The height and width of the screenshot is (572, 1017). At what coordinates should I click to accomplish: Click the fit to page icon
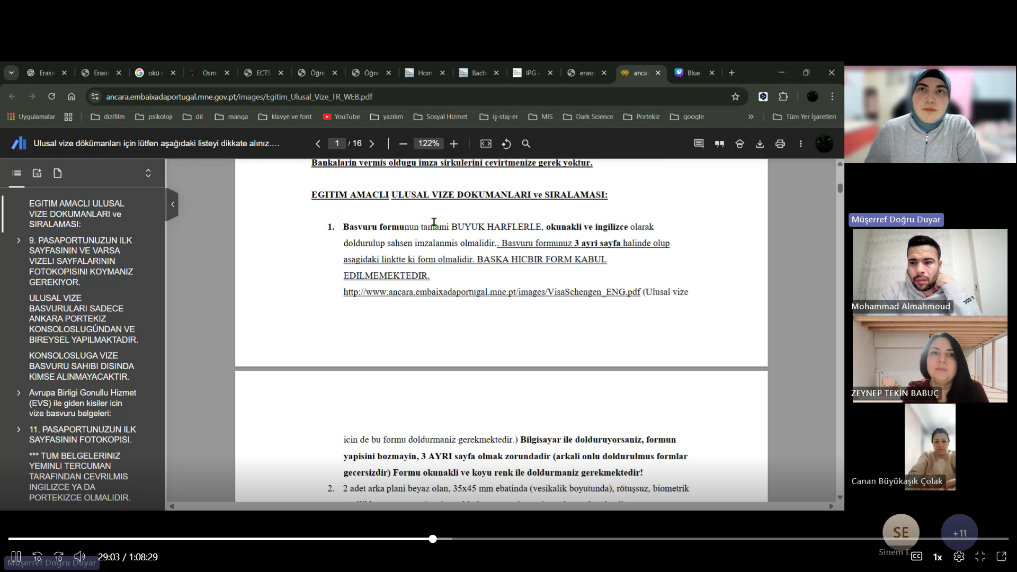[486, 144]
